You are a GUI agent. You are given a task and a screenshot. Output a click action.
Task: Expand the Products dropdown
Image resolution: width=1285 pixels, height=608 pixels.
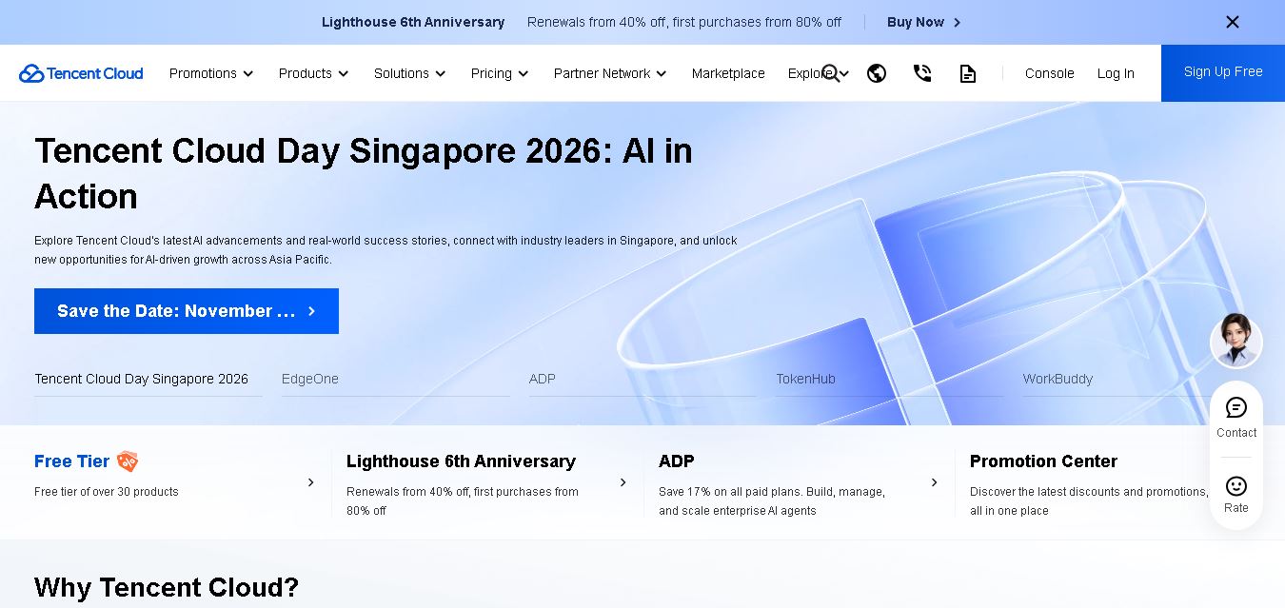coord(313,73)
